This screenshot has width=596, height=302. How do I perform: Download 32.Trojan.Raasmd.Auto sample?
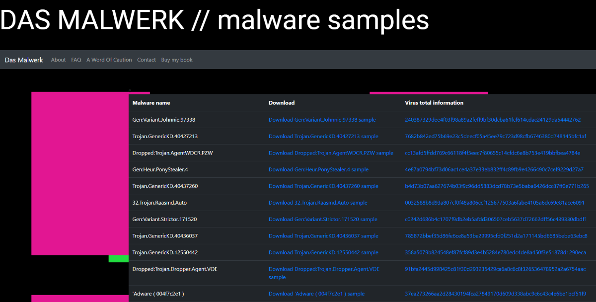318,203
